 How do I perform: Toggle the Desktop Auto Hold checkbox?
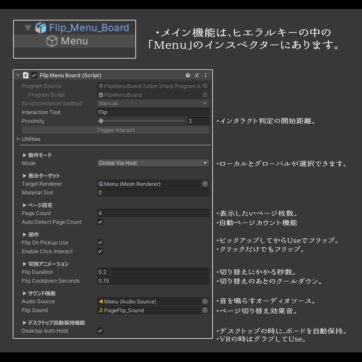pyautogui.click(x=100, y=331)
